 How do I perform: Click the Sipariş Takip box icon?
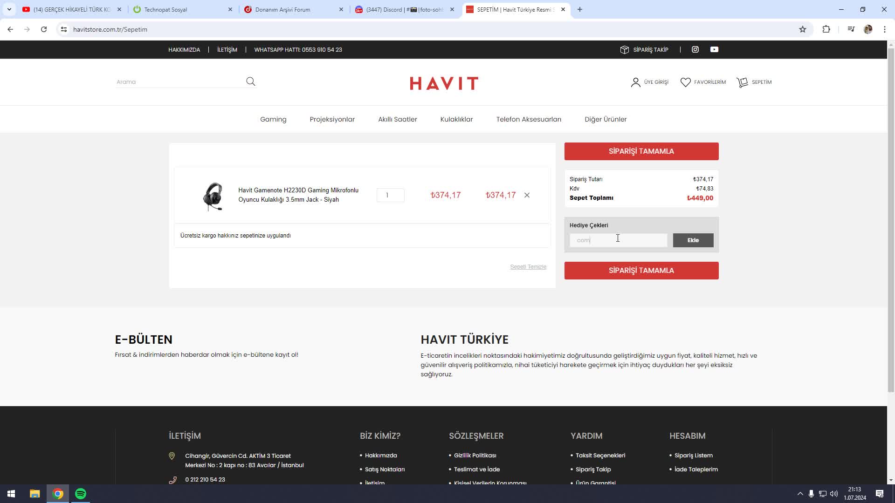[625, 50]
